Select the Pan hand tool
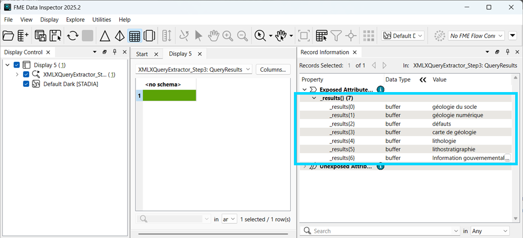 (213, 36)
